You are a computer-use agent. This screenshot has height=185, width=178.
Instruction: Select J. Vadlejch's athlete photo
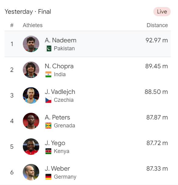pyautogui.click(x=31, y=95)
